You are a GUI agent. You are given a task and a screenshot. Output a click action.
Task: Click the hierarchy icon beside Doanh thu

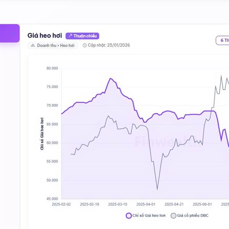tap(32, 45)
